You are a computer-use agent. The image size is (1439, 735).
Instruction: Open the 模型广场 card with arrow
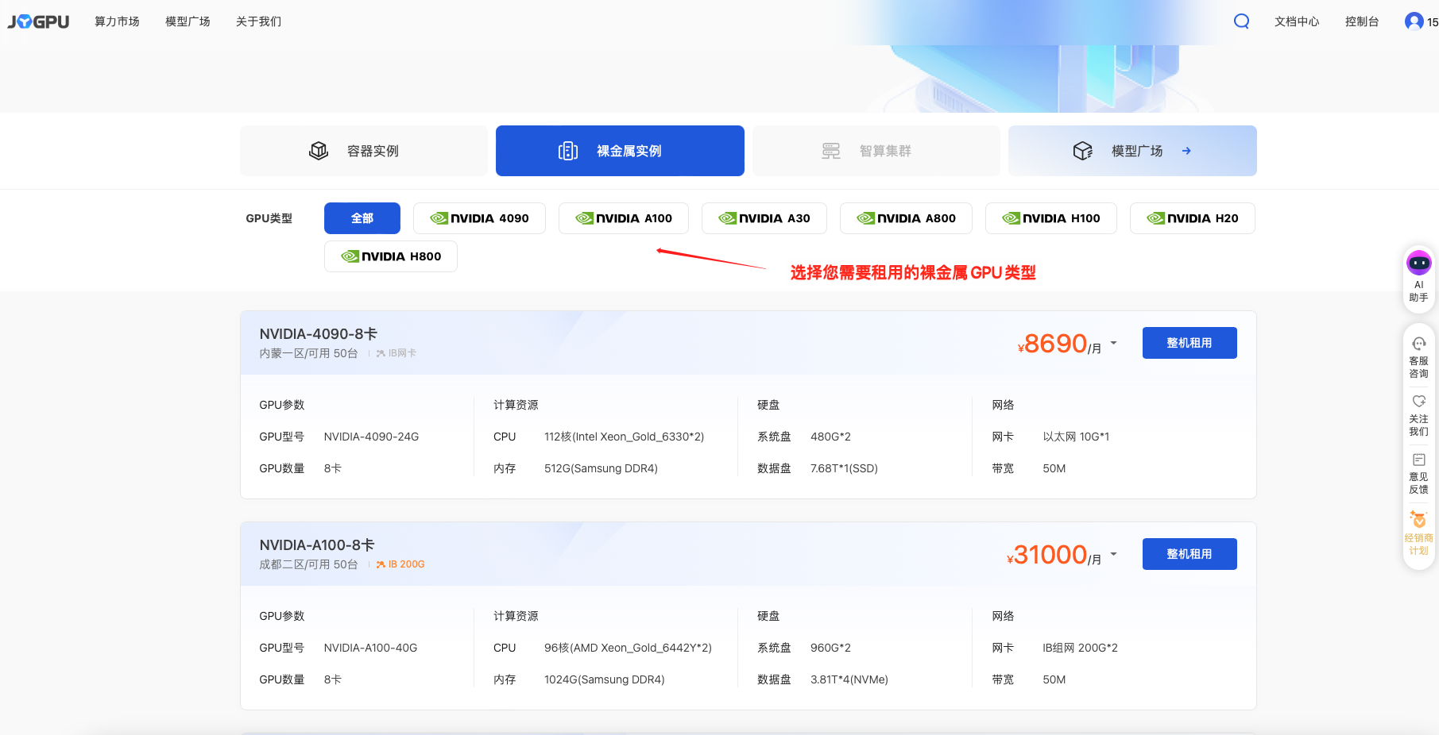click(x=1132, y=151)
